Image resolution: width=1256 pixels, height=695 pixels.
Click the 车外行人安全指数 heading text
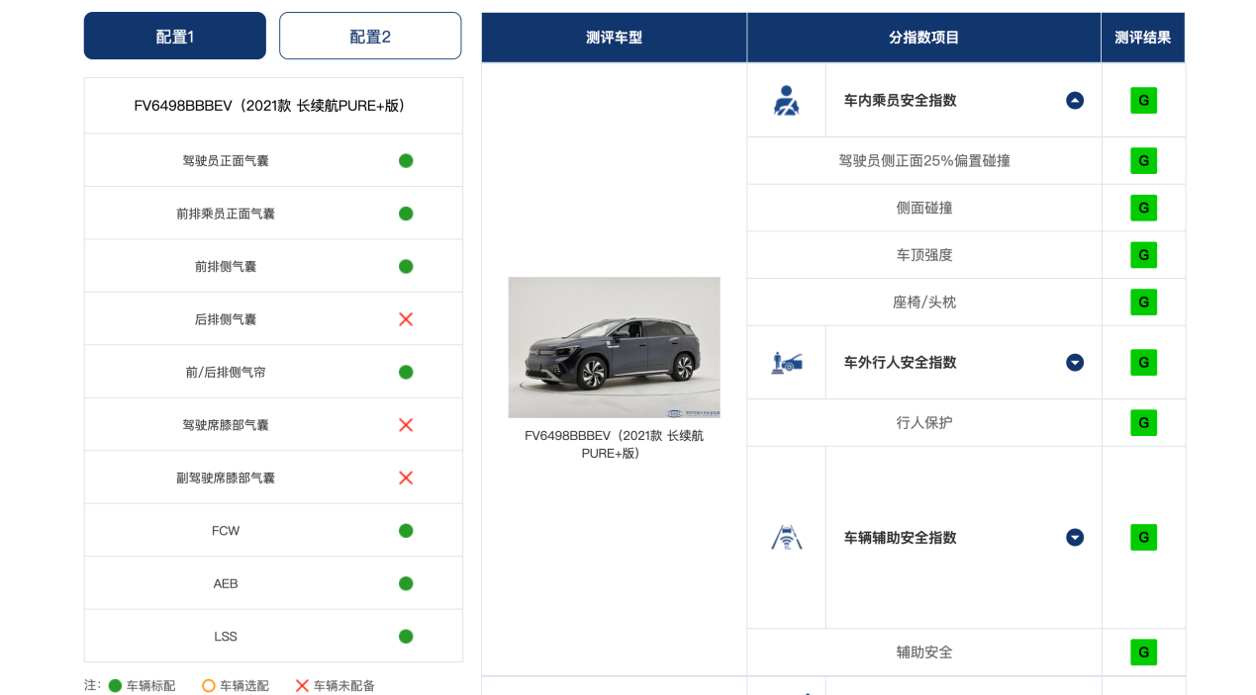click(x=901, y=363)
